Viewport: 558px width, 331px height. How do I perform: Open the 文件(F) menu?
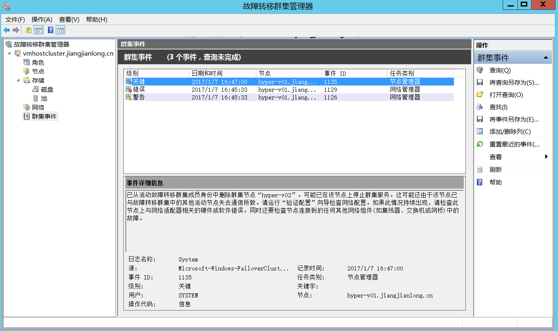coord(15,19)
